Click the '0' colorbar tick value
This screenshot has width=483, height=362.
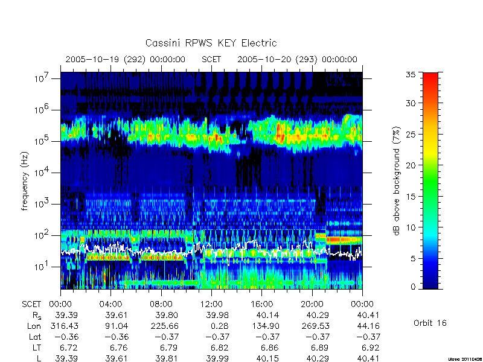[413, 287]
